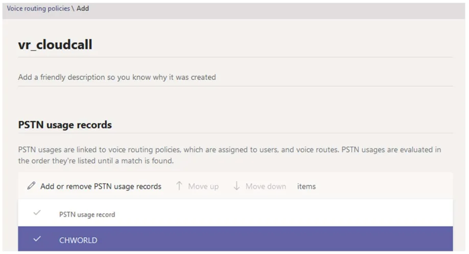Click the Add breadcrumb item
469x254 pixels.
83,9
